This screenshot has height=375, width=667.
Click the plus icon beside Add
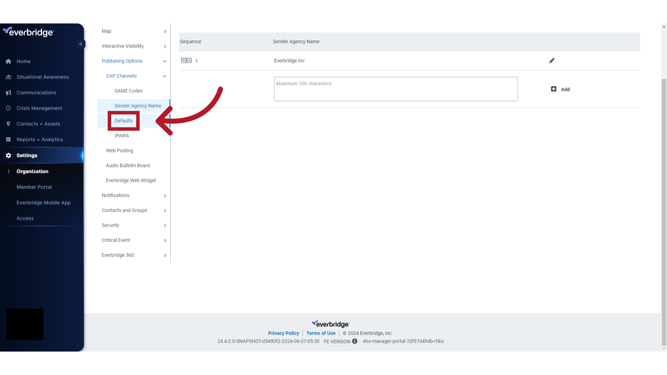point(553,89)
